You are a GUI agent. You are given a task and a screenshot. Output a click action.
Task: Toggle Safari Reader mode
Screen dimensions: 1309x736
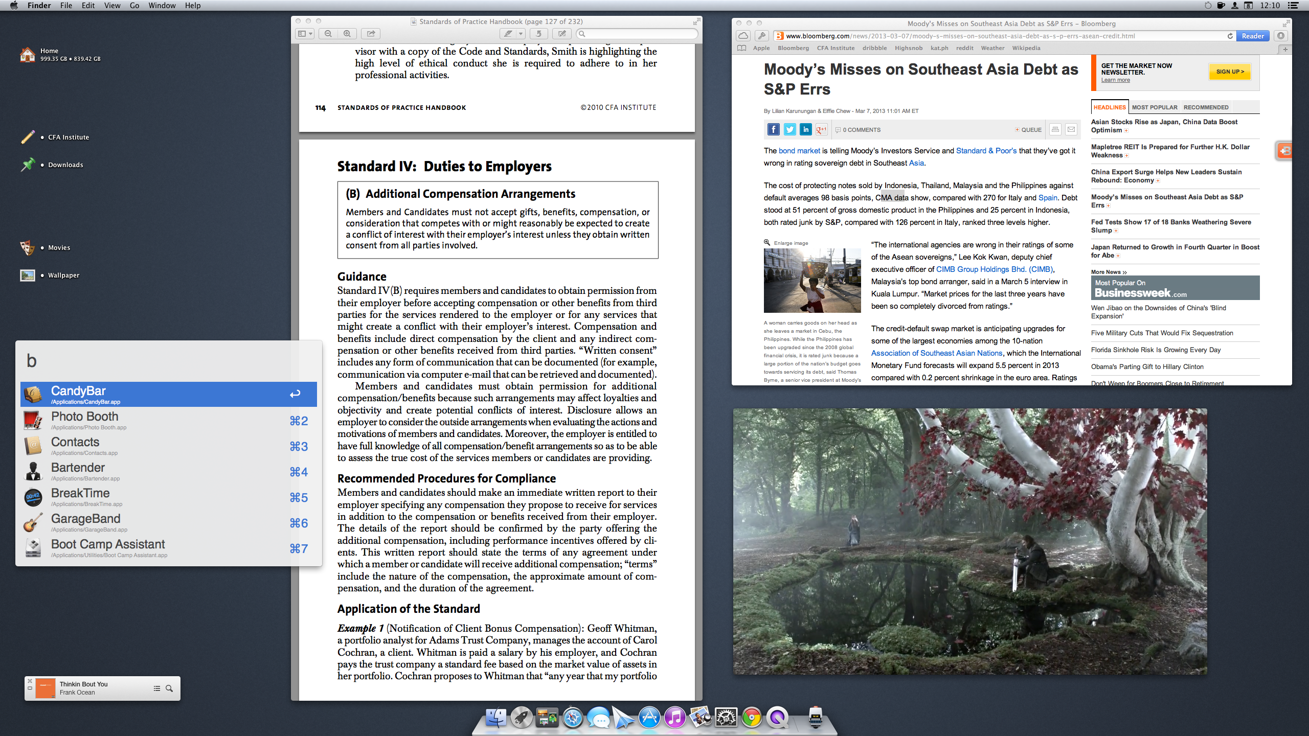1252,36
